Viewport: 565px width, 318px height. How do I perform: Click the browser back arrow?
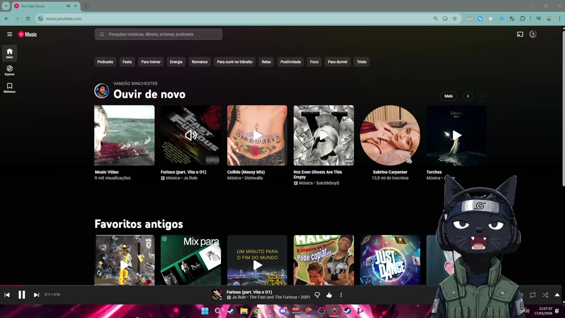6,19
